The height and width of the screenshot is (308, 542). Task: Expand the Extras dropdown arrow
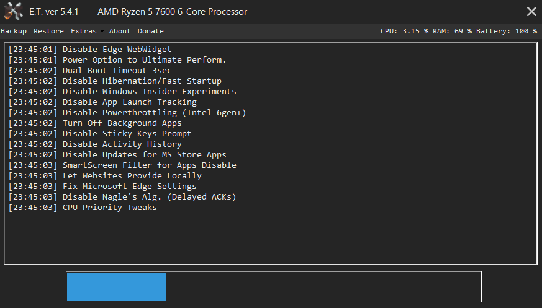pyautogui.click(x=102, y=32)
